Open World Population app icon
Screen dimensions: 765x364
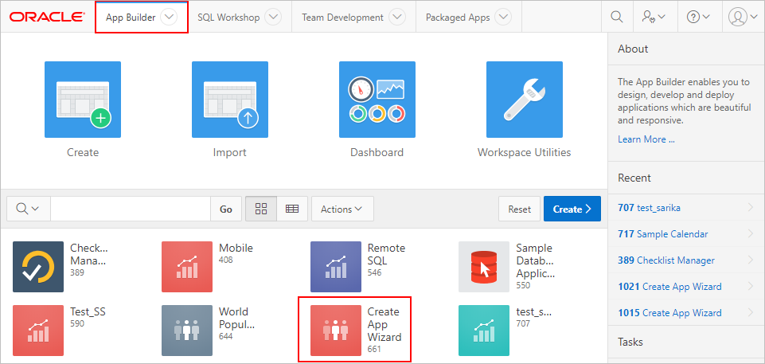(187, 331)
